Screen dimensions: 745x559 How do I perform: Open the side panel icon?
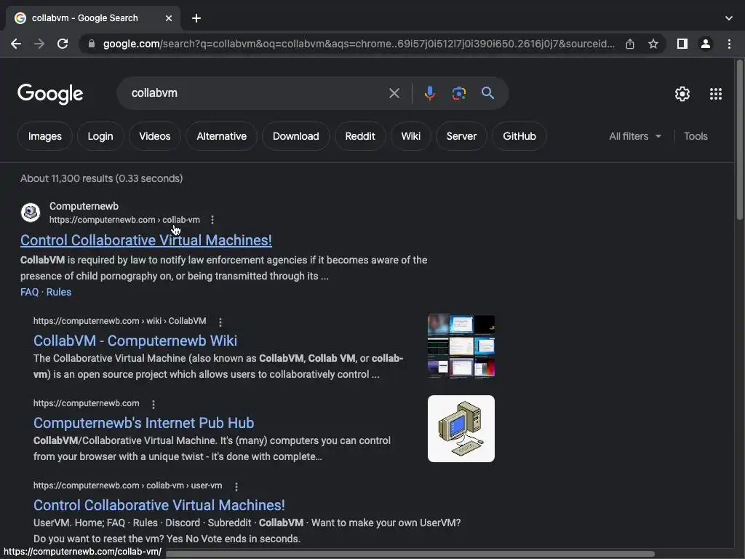(682, 44)
